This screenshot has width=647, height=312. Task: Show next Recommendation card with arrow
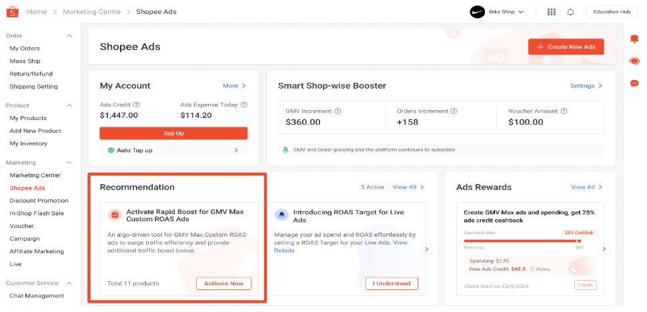point(427,249)
